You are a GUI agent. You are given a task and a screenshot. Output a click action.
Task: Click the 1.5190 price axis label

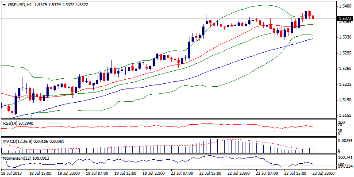[x=344, y=100]
